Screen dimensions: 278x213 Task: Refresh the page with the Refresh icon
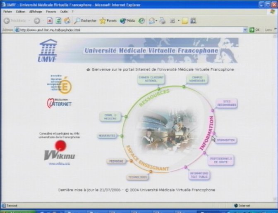(58, 21)
